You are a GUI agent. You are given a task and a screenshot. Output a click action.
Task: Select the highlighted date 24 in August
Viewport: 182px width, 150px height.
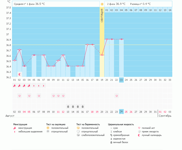click(x=121, y=112)
